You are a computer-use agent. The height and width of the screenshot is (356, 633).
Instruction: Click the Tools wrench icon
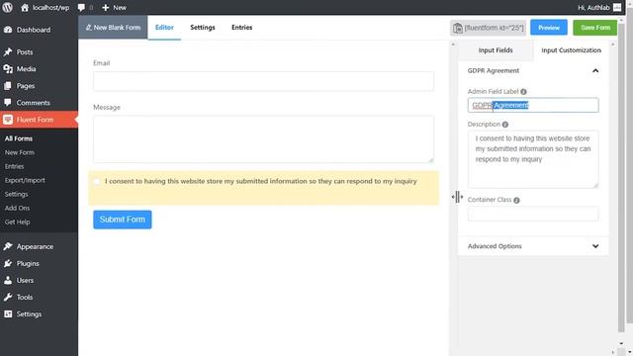point(8,297)
